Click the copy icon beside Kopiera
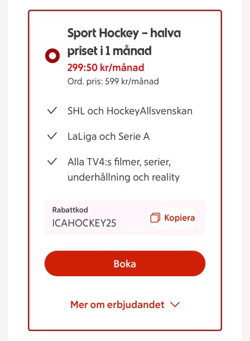The image size is (250, 341). tap(155, 218)
